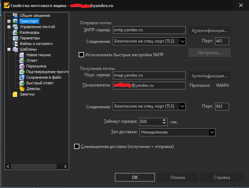
Task: Click the Настроить button
Action: 209,53
